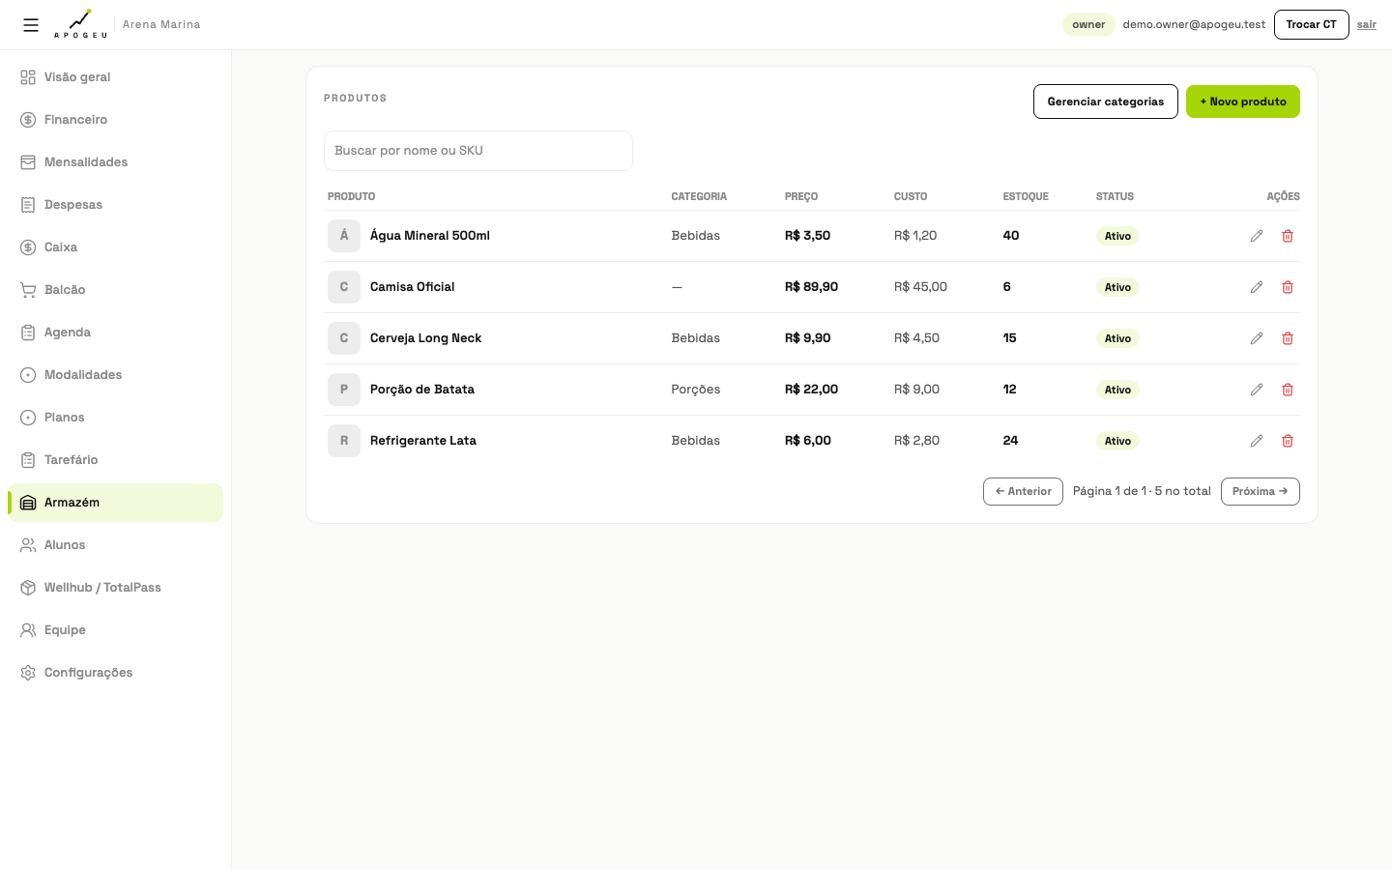The height and width of the screenshot is (870, 1392).
Task: Edit Água Mineral 500ml with pencil icon
Action: [x=1257, y=236]
